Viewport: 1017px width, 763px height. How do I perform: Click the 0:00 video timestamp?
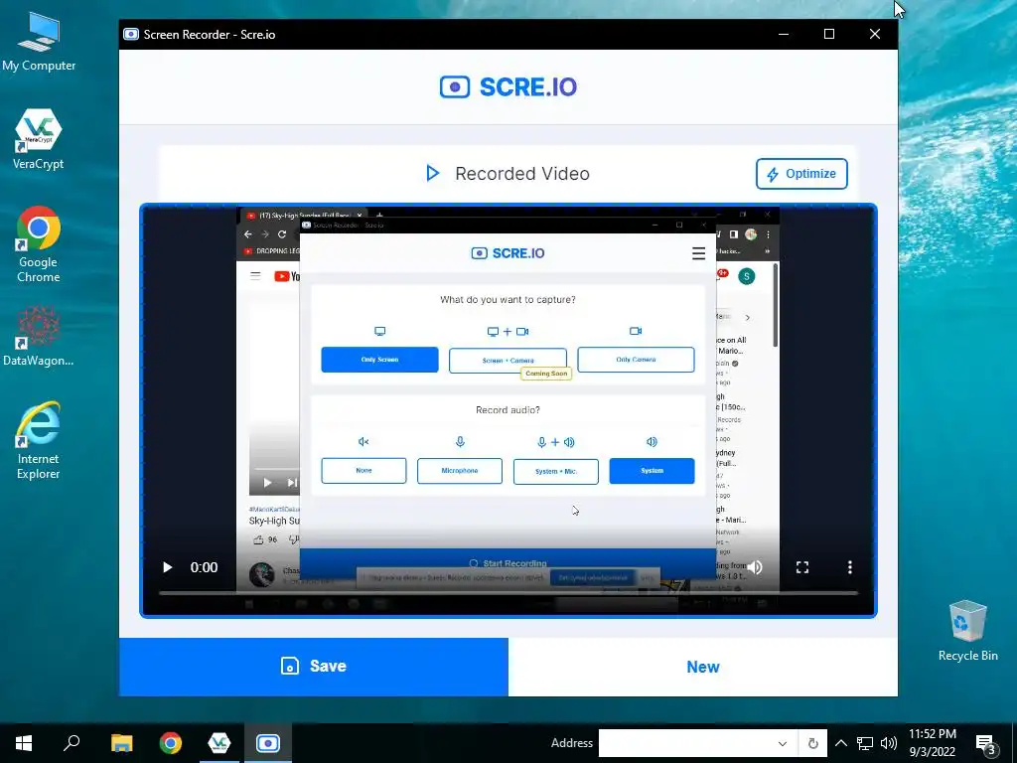[204, 567]
